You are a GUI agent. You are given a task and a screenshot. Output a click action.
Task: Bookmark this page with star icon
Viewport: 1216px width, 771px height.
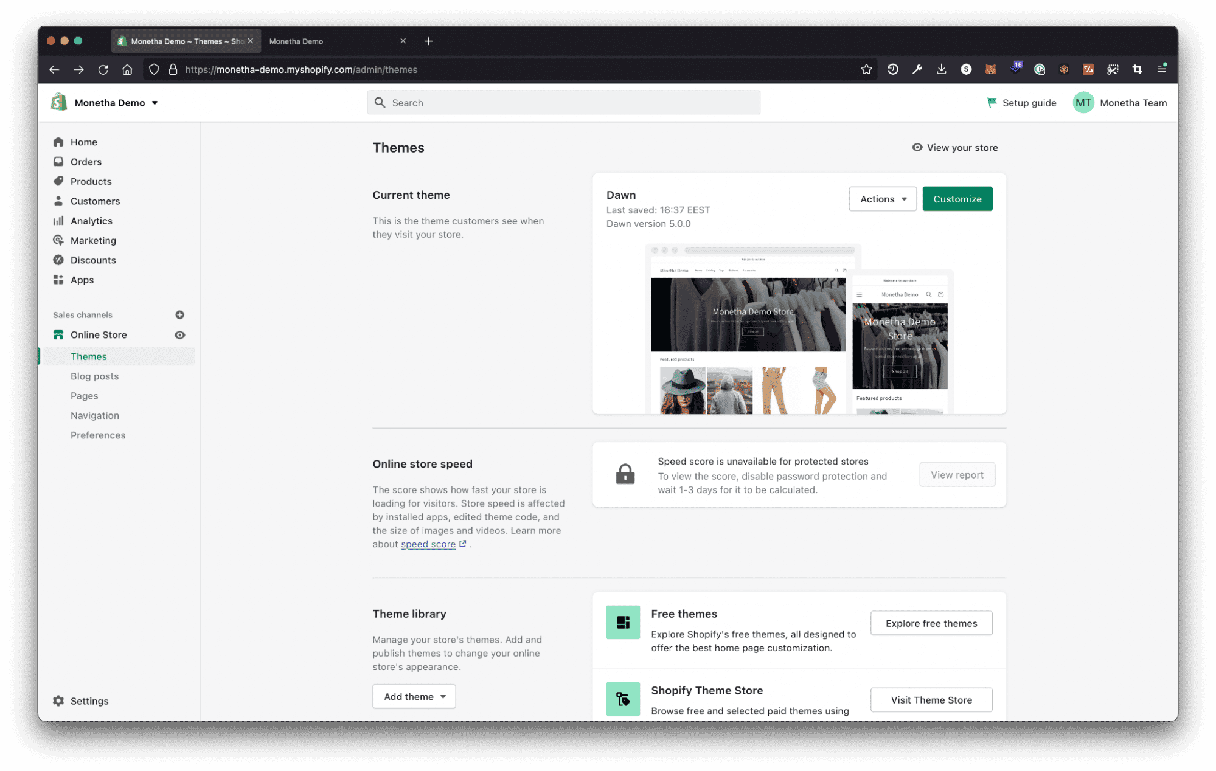(866, 69)
